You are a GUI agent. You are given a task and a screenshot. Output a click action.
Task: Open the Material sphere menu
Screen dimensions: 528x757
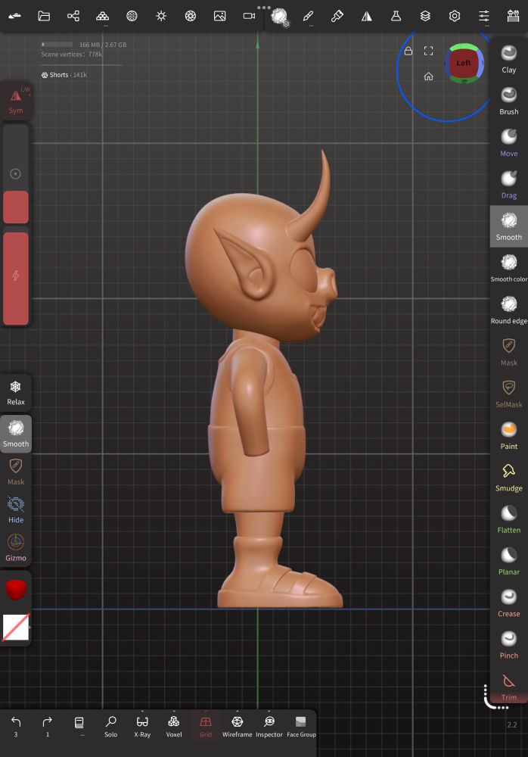pyautogui.click(x=132, y=16)
